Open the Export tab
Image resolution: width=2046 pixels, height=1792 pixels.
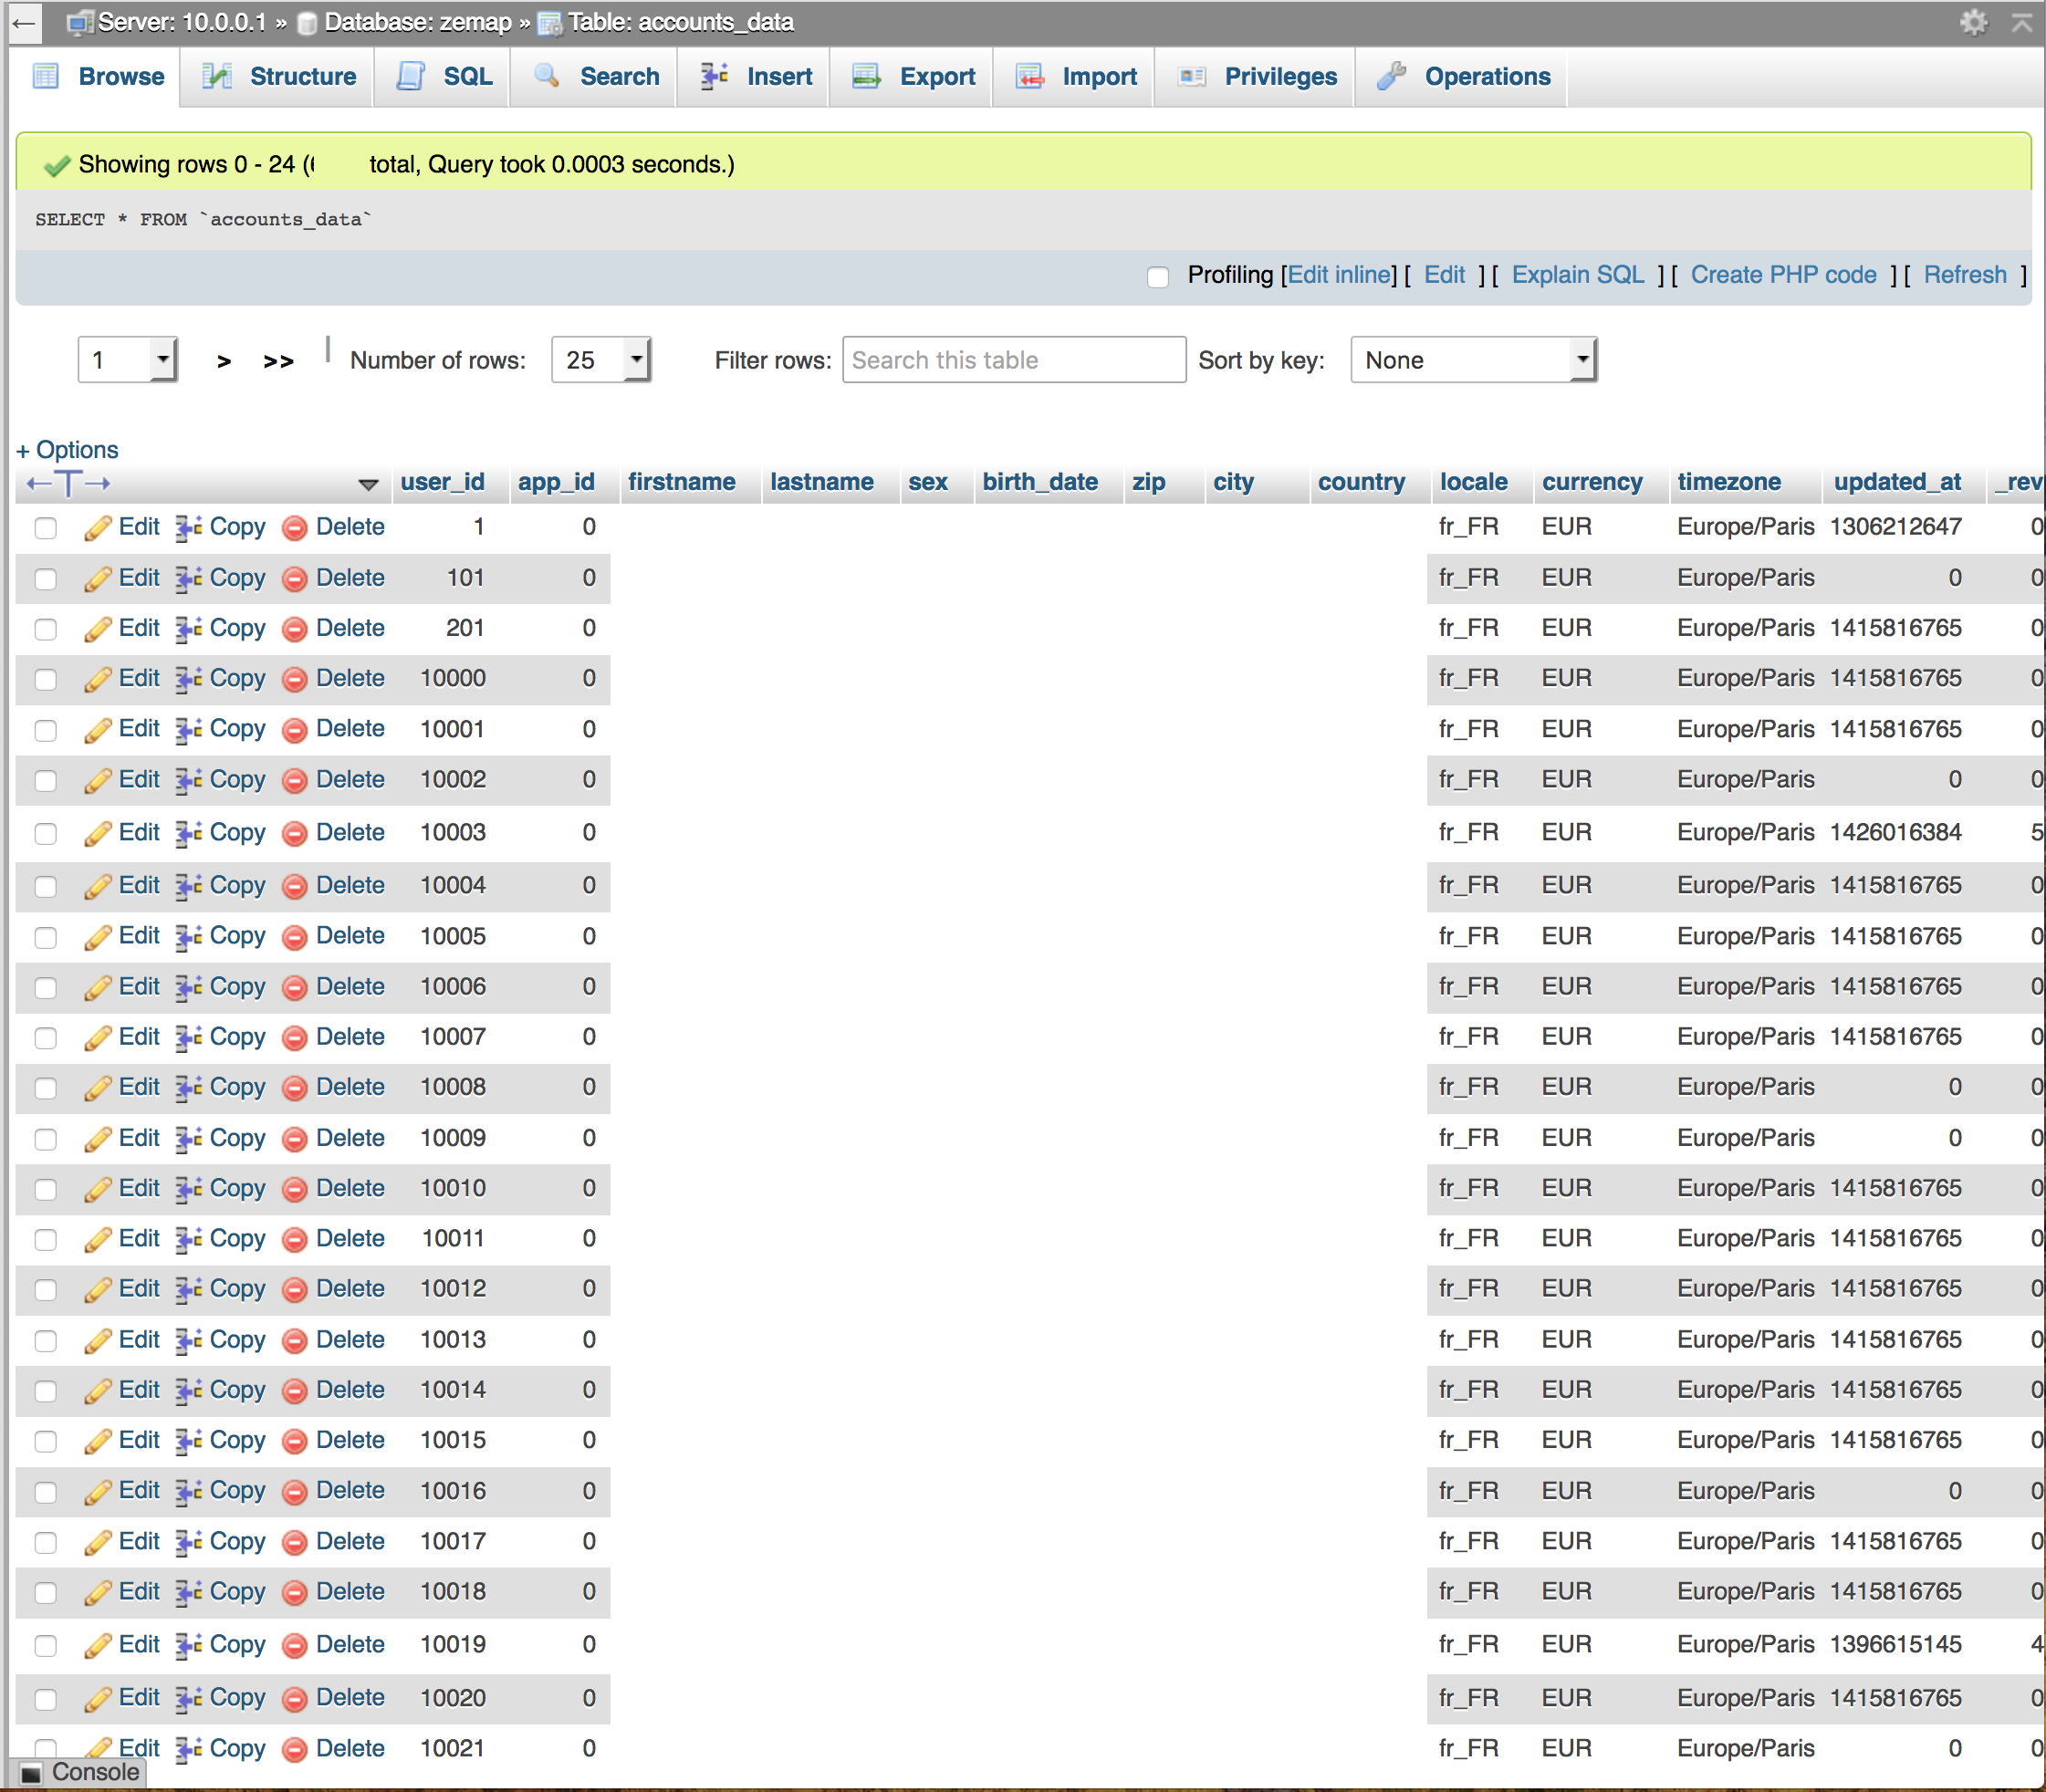tap(913, 77)
